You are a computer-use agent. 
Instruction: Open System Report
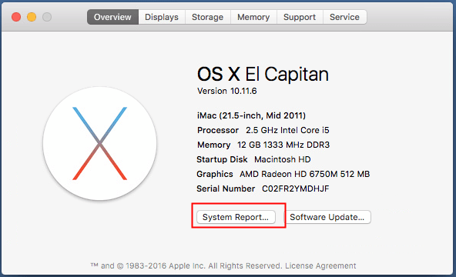click(236, 217)
